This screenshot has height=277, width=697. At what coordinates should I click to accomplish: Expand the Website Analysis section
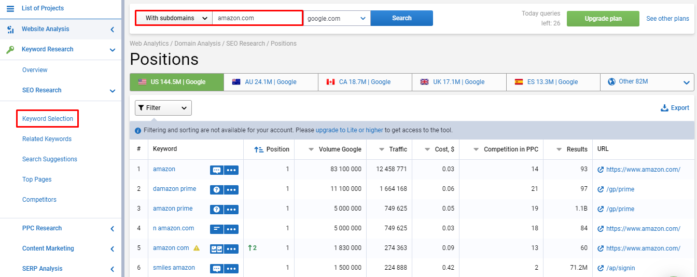[113, 30]
